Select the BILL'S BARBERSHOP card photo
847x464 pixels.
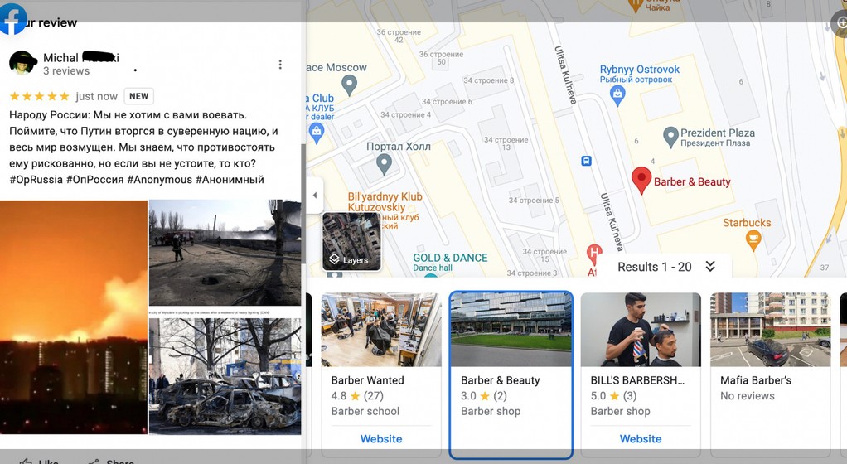641,330
